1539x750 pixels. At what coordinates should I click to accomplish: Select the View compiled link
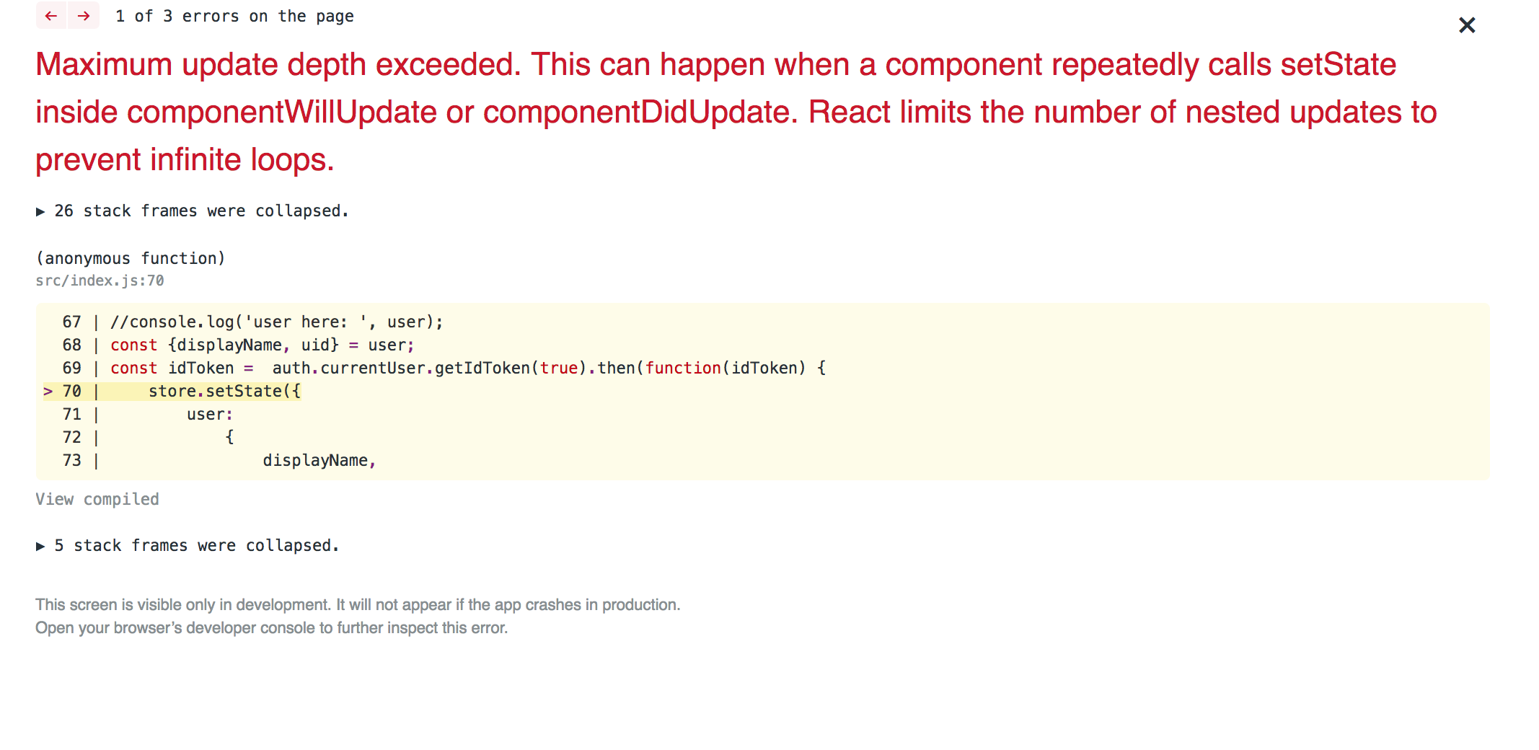[x=97, y=499]
